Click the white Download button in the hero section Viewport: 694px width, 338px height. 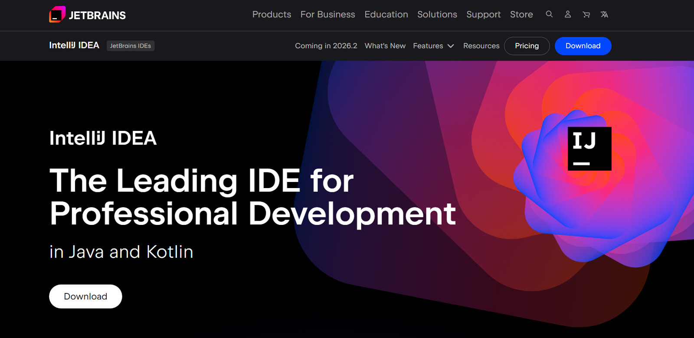85,296
